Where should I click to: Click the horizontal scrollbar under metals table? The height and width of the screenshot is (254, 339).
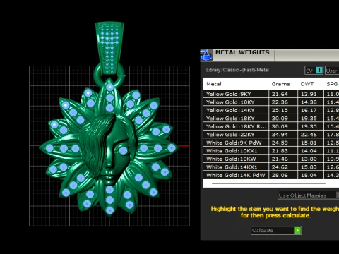click(x=268, y=183)
